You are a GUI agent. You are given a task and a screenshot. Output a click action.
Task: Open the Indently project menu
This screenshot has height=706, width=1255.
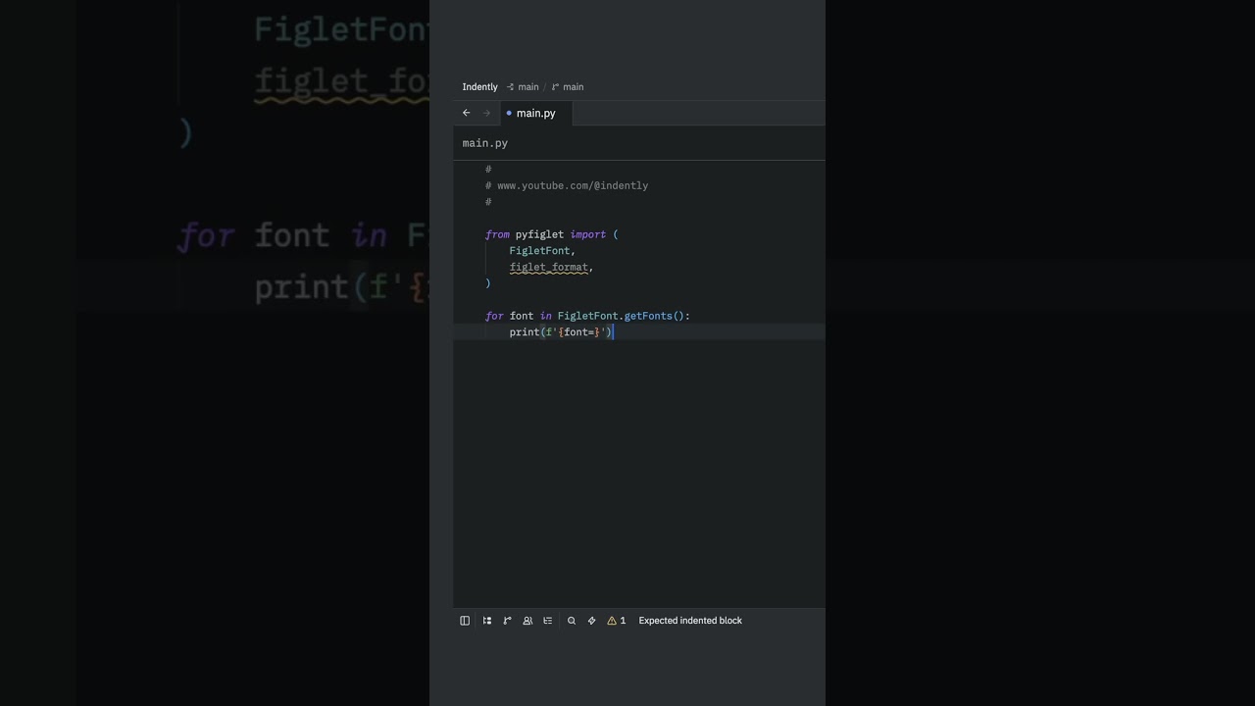click(480, 87)
